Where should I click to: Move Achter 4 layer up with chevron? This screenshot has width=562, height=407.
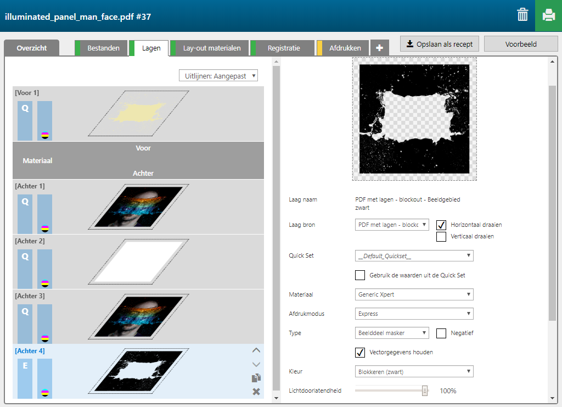(256, 350)
